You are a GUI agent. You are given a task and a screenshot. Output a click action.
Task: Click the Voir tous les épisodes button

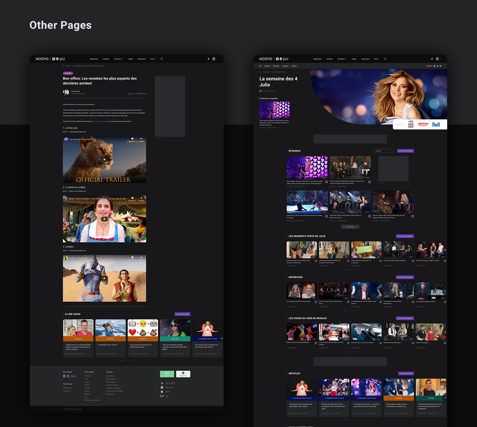click(x=405, y=151)
